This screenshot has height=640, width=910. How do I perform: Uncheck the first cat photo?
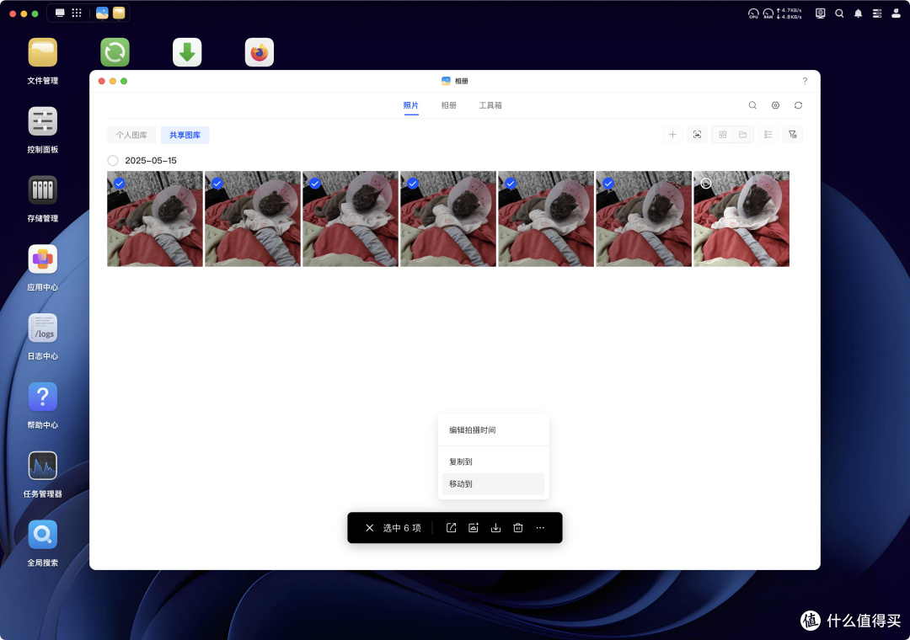[120, 184]
